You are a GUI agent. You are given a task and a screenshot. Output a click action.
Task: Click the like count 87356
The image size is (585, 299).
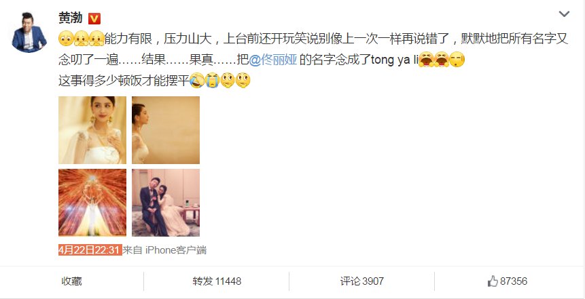[514, 281]
